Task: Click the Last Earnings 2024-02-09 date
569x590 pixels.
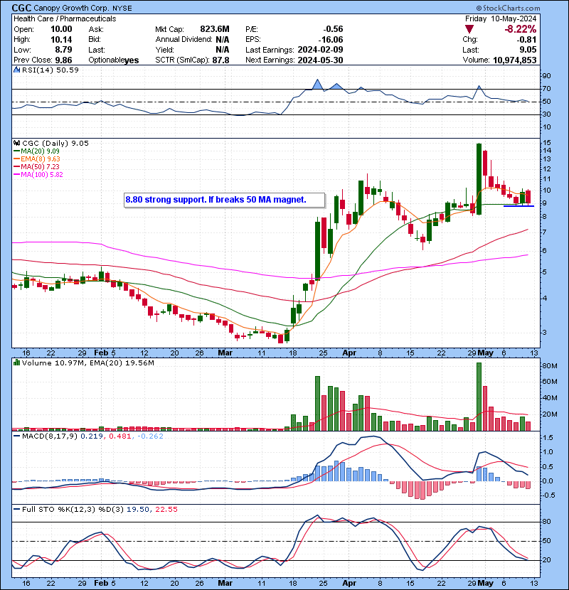Action: (x=320, y=50)
